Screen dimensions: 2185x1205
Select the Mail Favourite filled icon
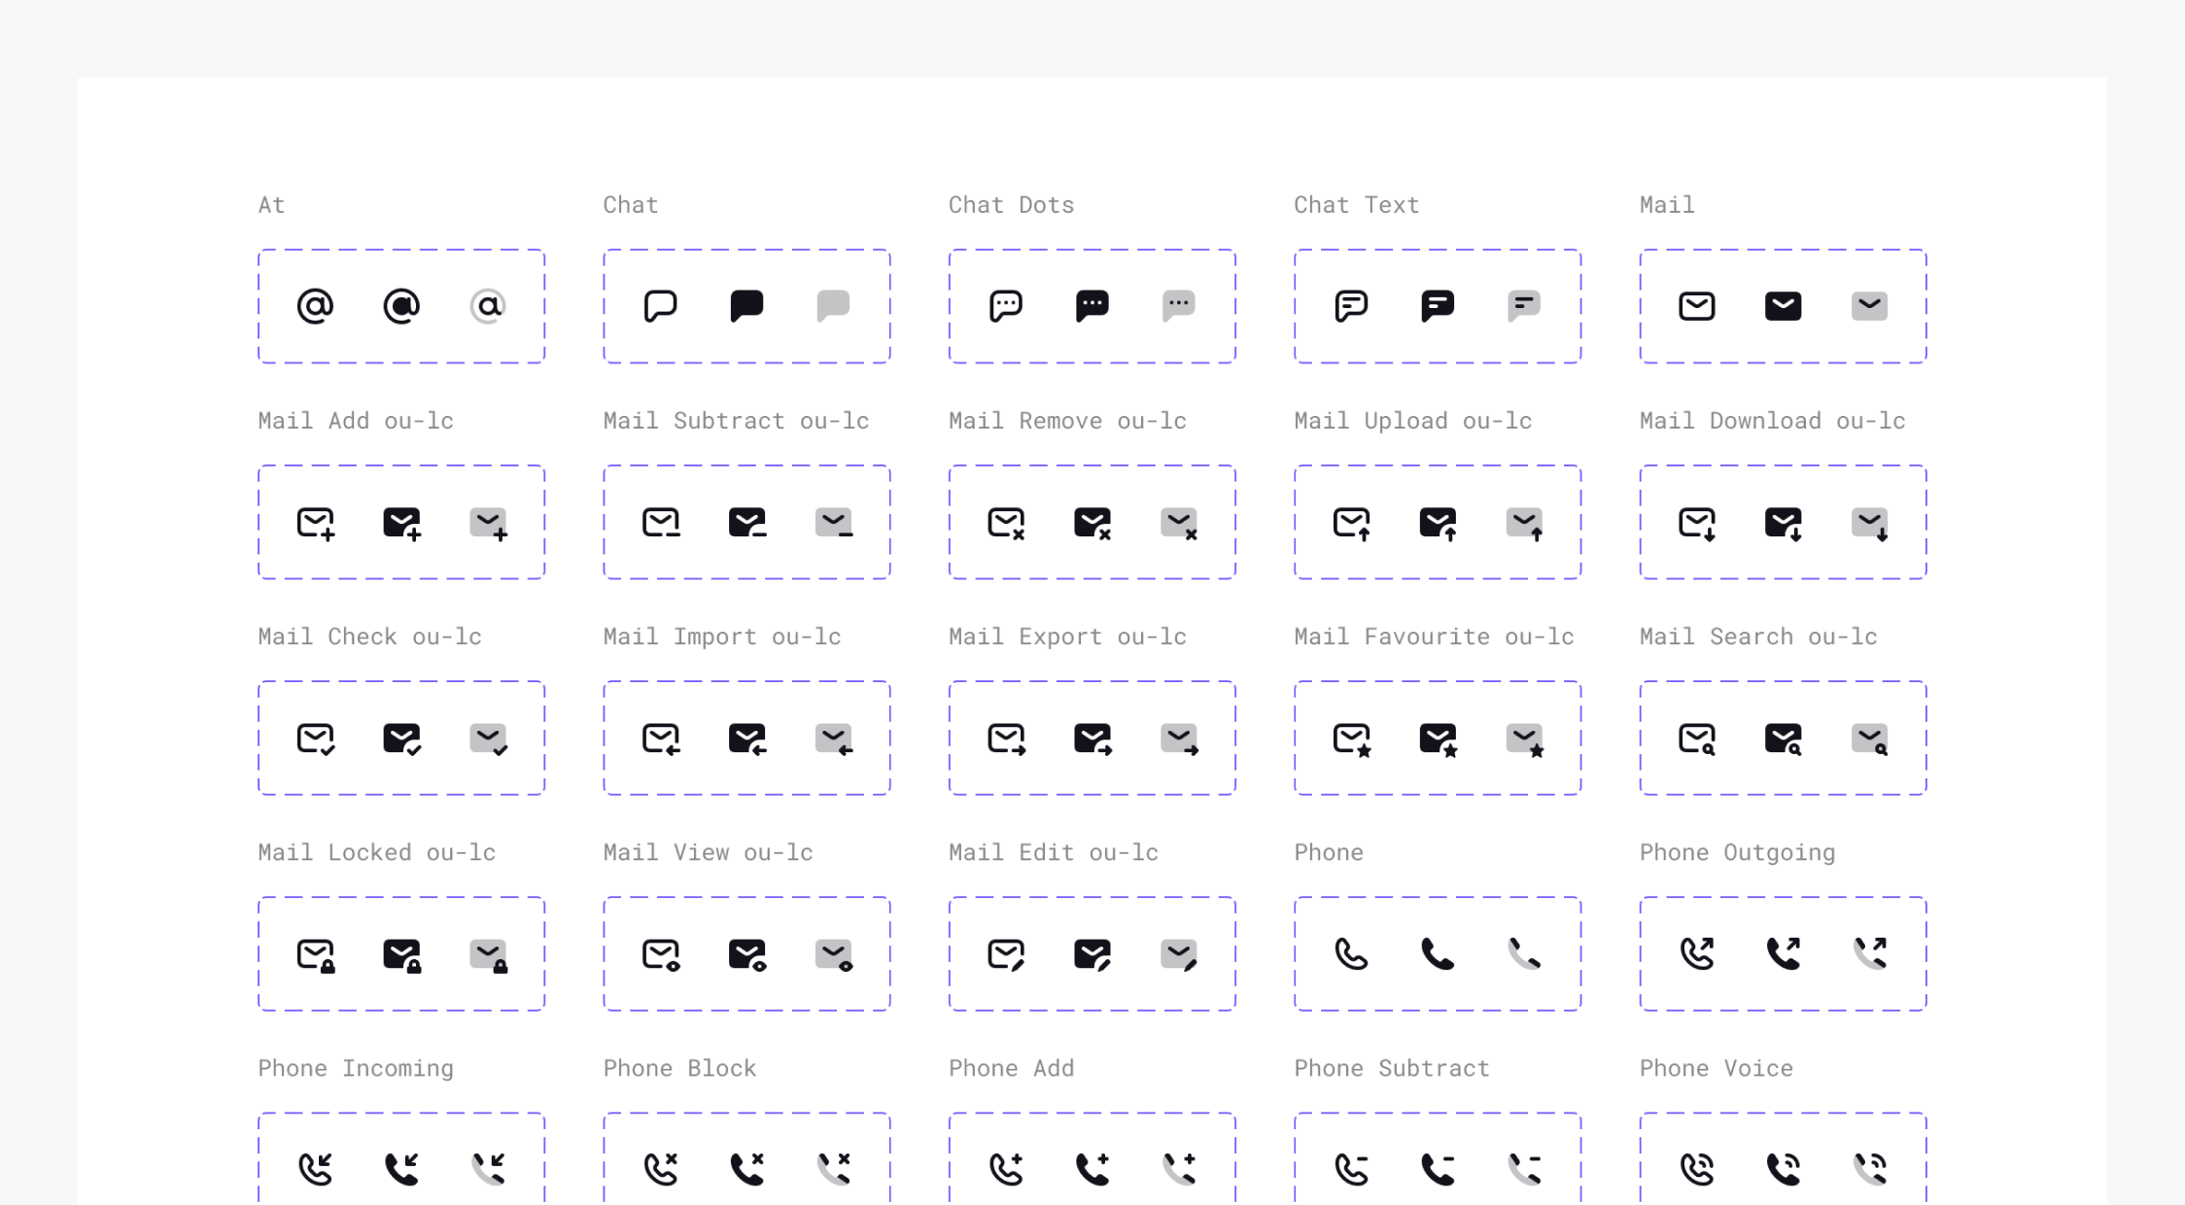[1439, 738]
